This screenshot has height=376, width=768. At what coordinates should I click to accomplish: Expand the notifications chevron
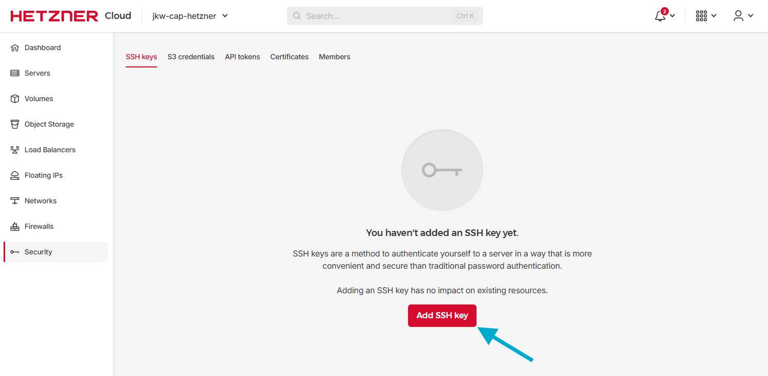coord(671,17)
